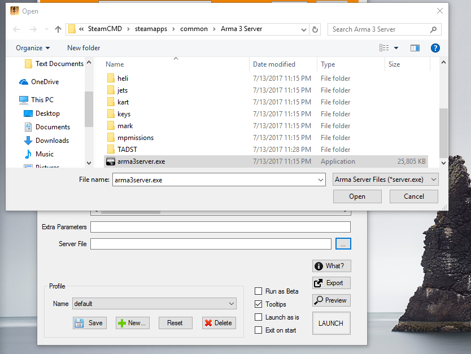Screen dimensions: 471x354
Task: Open file dialog help
Action: (x=435, y=48)
